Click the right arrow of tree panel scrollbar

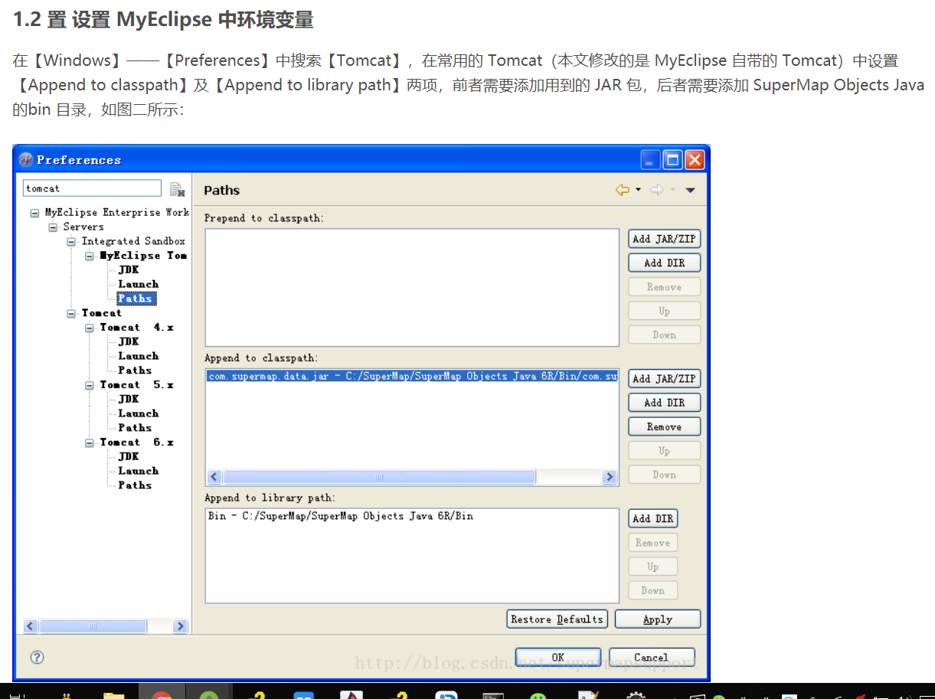coord(181,626)
